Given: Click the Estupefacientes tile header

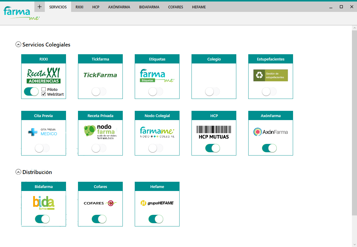Looking at the screenshot, I should point(270,59).
